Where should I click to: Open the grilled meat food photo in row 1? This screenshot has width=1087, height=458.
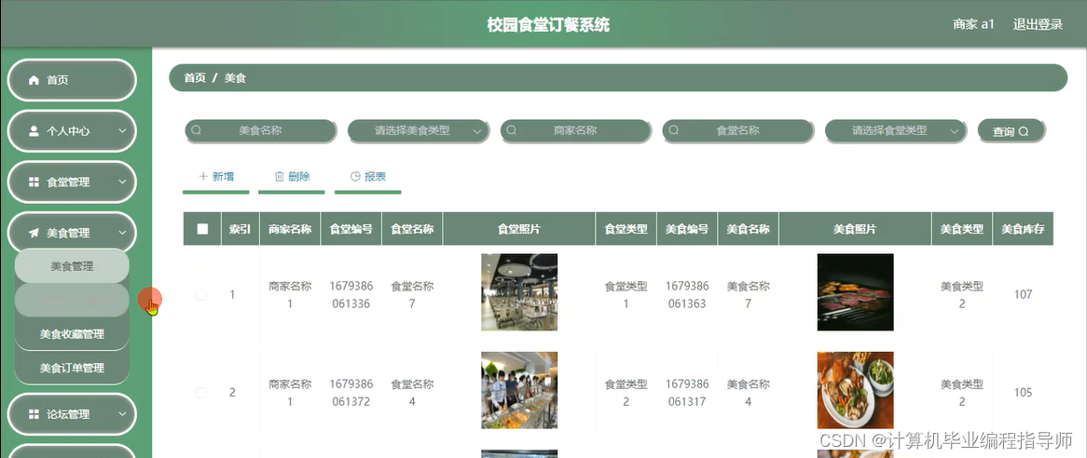856,292
